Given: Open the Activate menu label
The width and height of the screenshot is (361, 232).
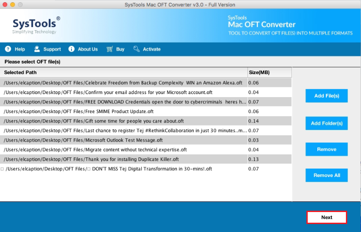Looking at the screenshot, I should point(152,49).
